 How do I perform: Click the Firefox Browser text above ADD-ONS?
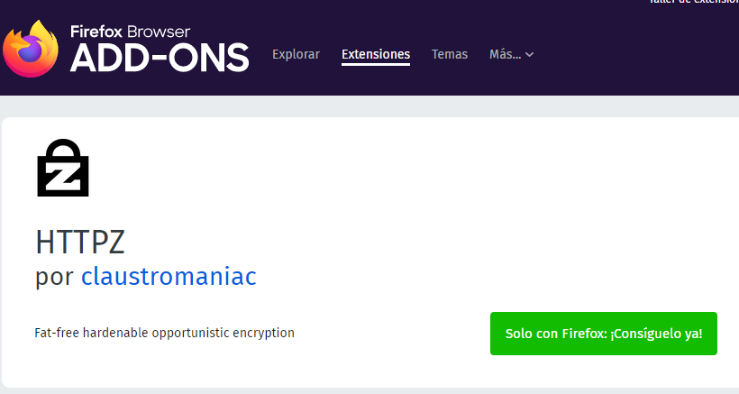[x=130, y=32]
